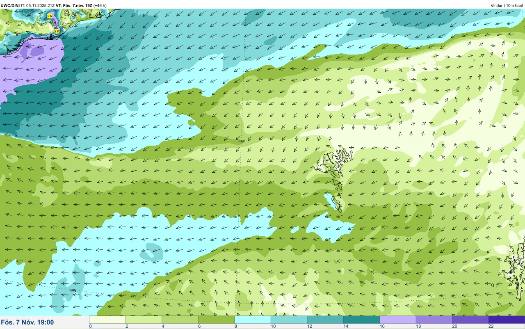The height and width of the screenshot is (329, 525).
Task: Click the dark green 6–8 legend swatch
Action: coord(216,320)
